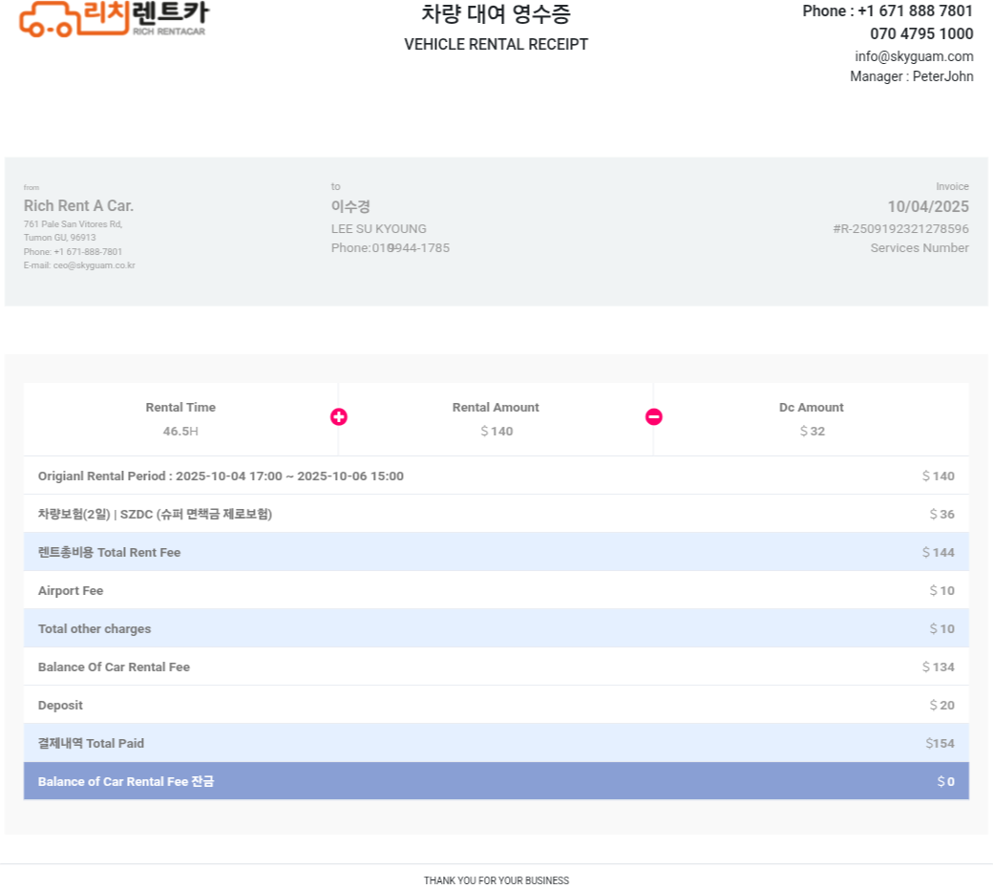Click the Total other charges row
The width and height of the screenshot is (993, 889).
496,628
